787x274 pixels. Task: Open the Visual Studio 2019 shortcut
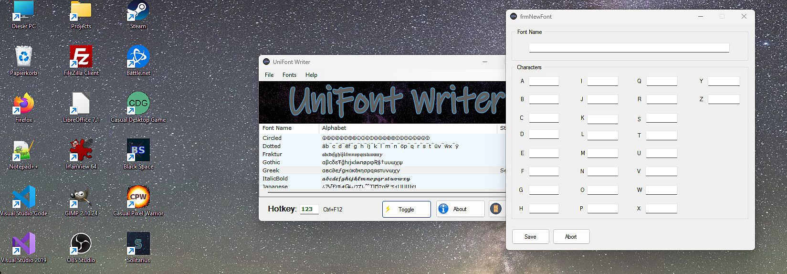[23, 248]
